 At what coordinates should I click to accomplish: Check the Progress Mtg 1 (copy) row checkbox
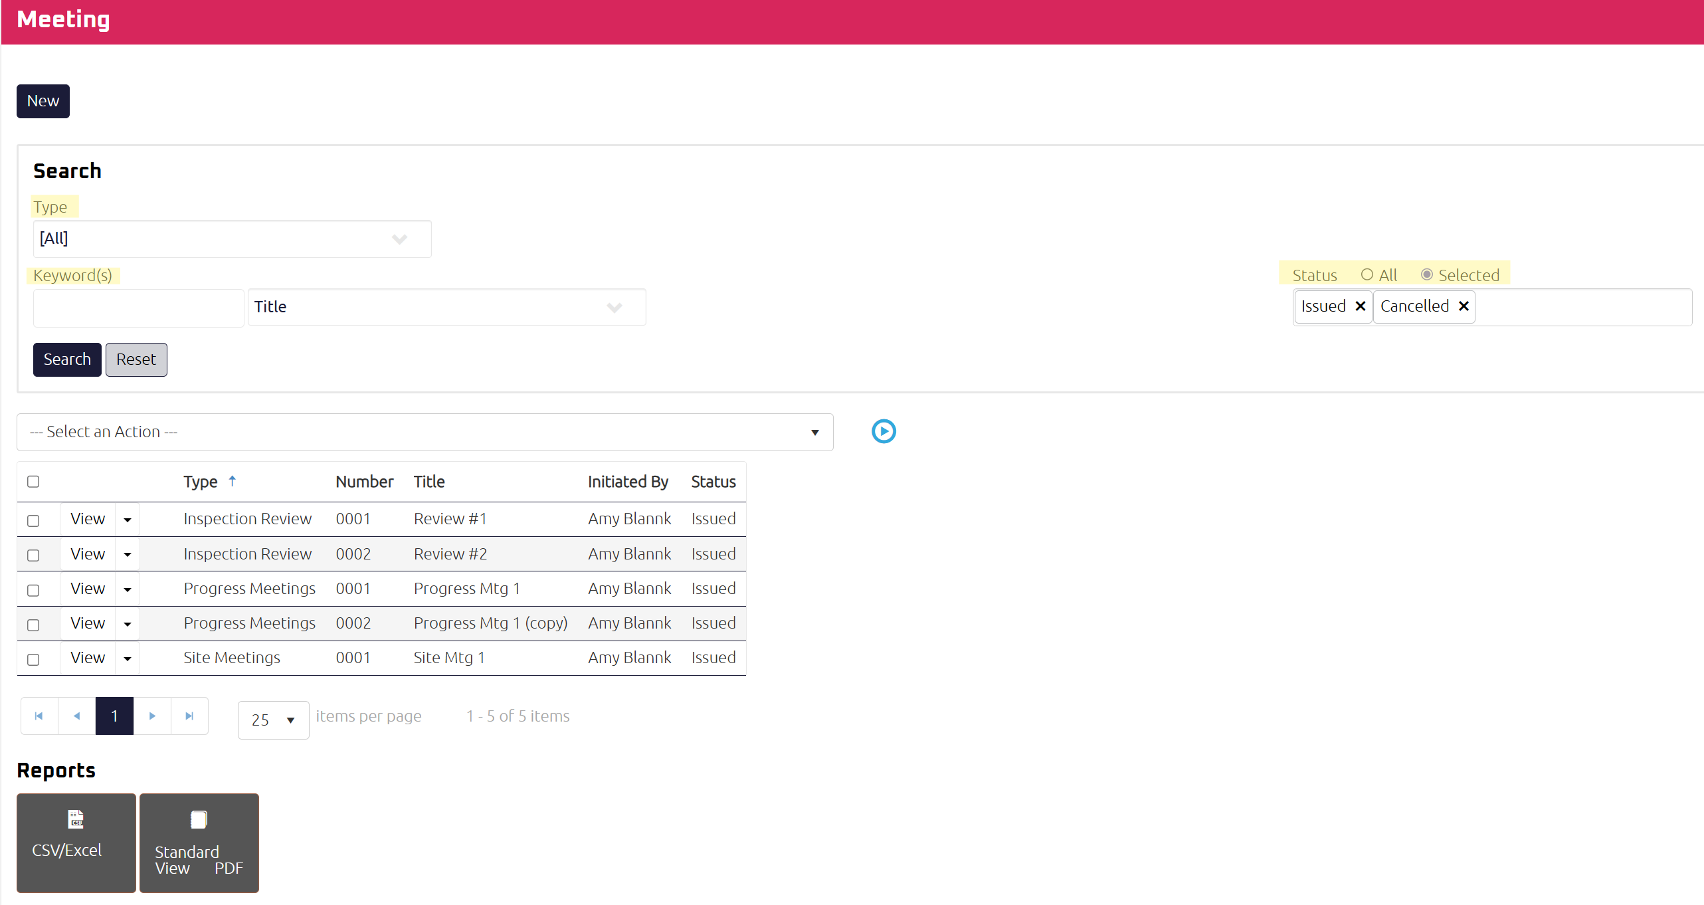33,625
